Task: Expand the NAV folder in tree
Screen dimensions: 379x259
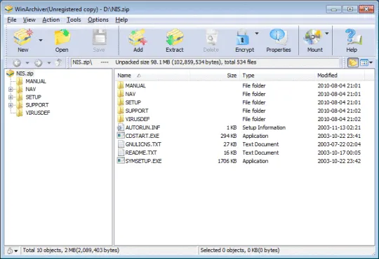Action: coord(11,89)
